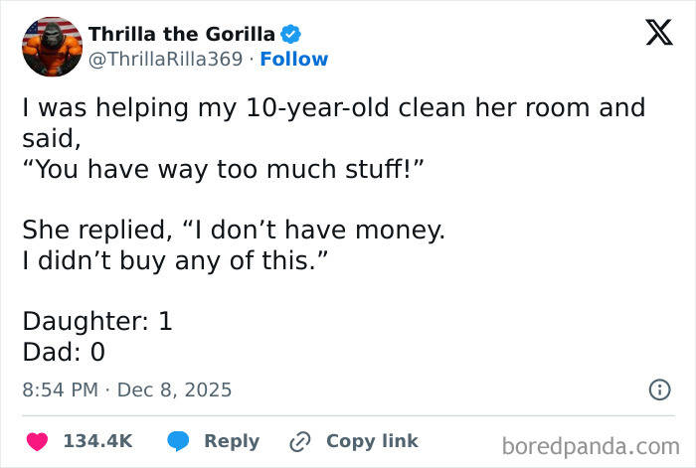The height and width of the screenshot is (468, 696).
Task: Follow the ThrillaRilla369 account
Action: 294,60
